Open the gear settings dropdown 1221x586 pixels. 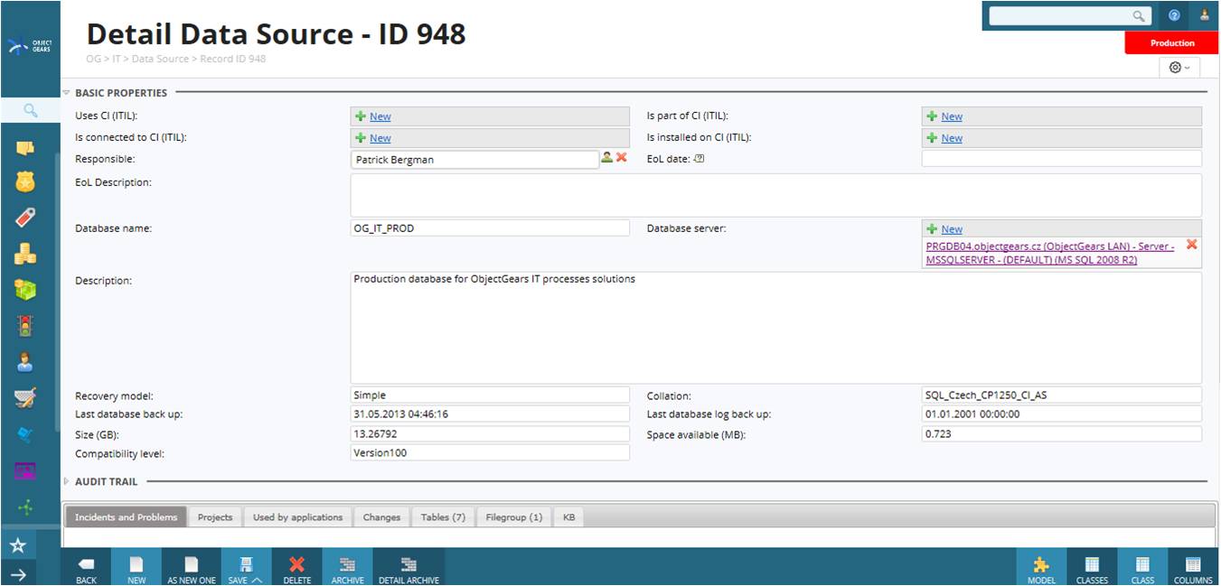pos(1179,68)
